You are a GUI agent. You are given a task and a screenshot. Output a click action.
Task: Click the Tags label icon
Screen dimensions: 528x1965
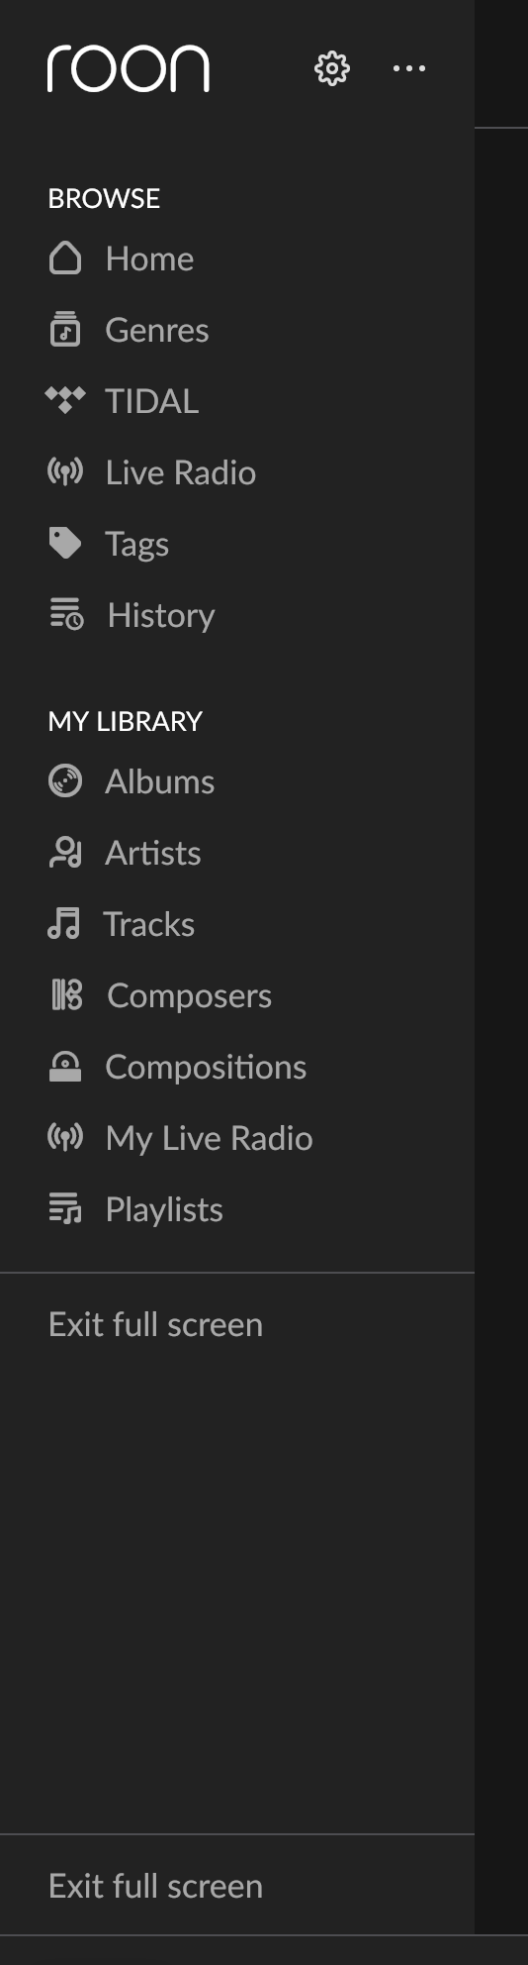65,544
